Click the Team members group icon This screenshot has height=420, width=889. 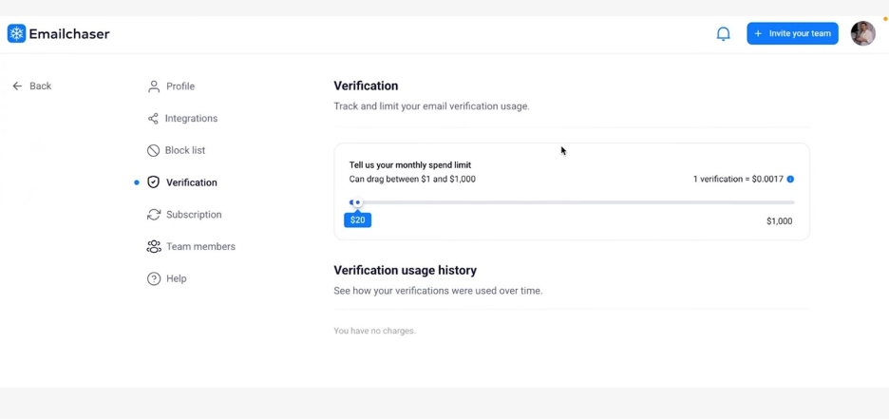[154, 247]
